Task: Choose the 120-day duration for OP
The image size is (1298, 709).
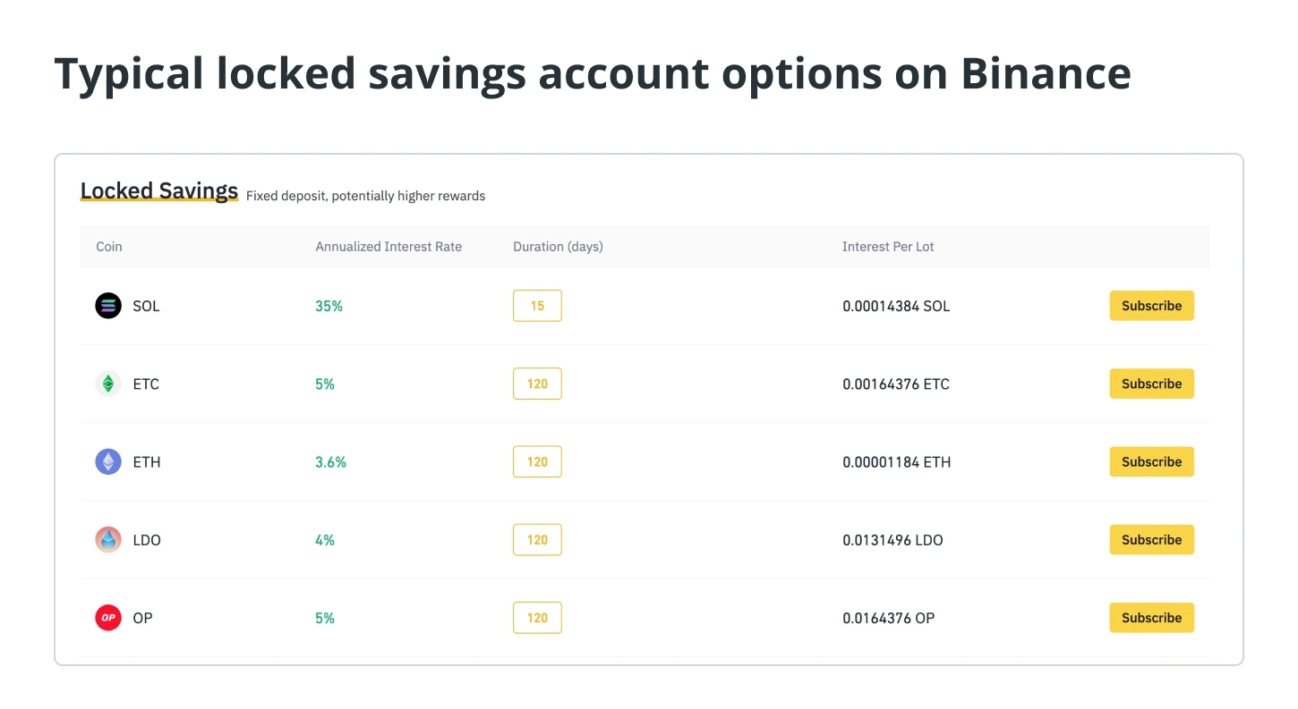Action: 537,618
